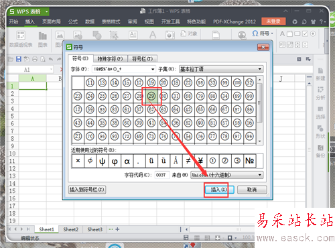
Task: Select circled number 43 symbol
Action: point(78,123)
